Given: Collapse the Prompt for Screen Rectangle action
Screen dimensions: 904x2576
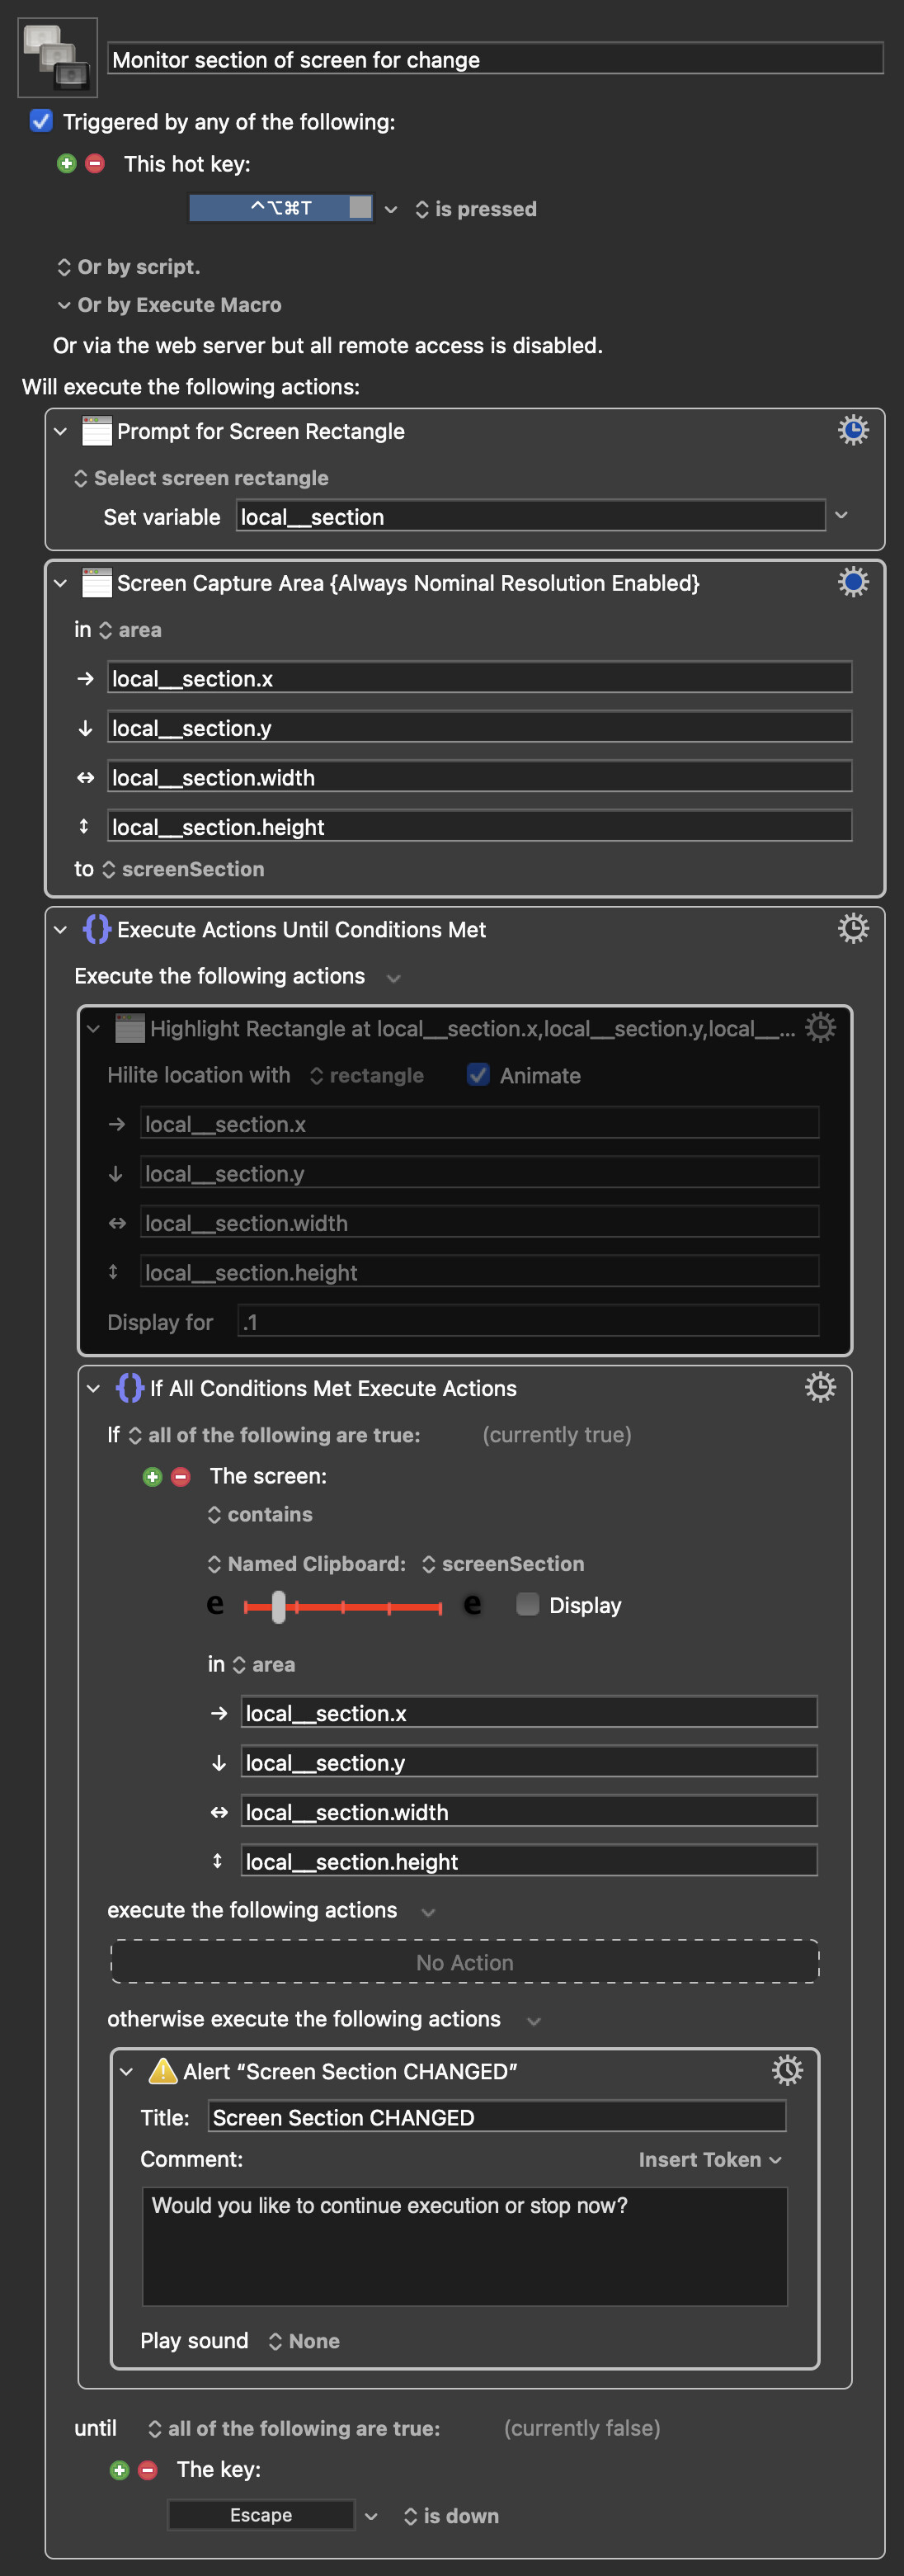Looking at the screenshot, I should 60,431.
